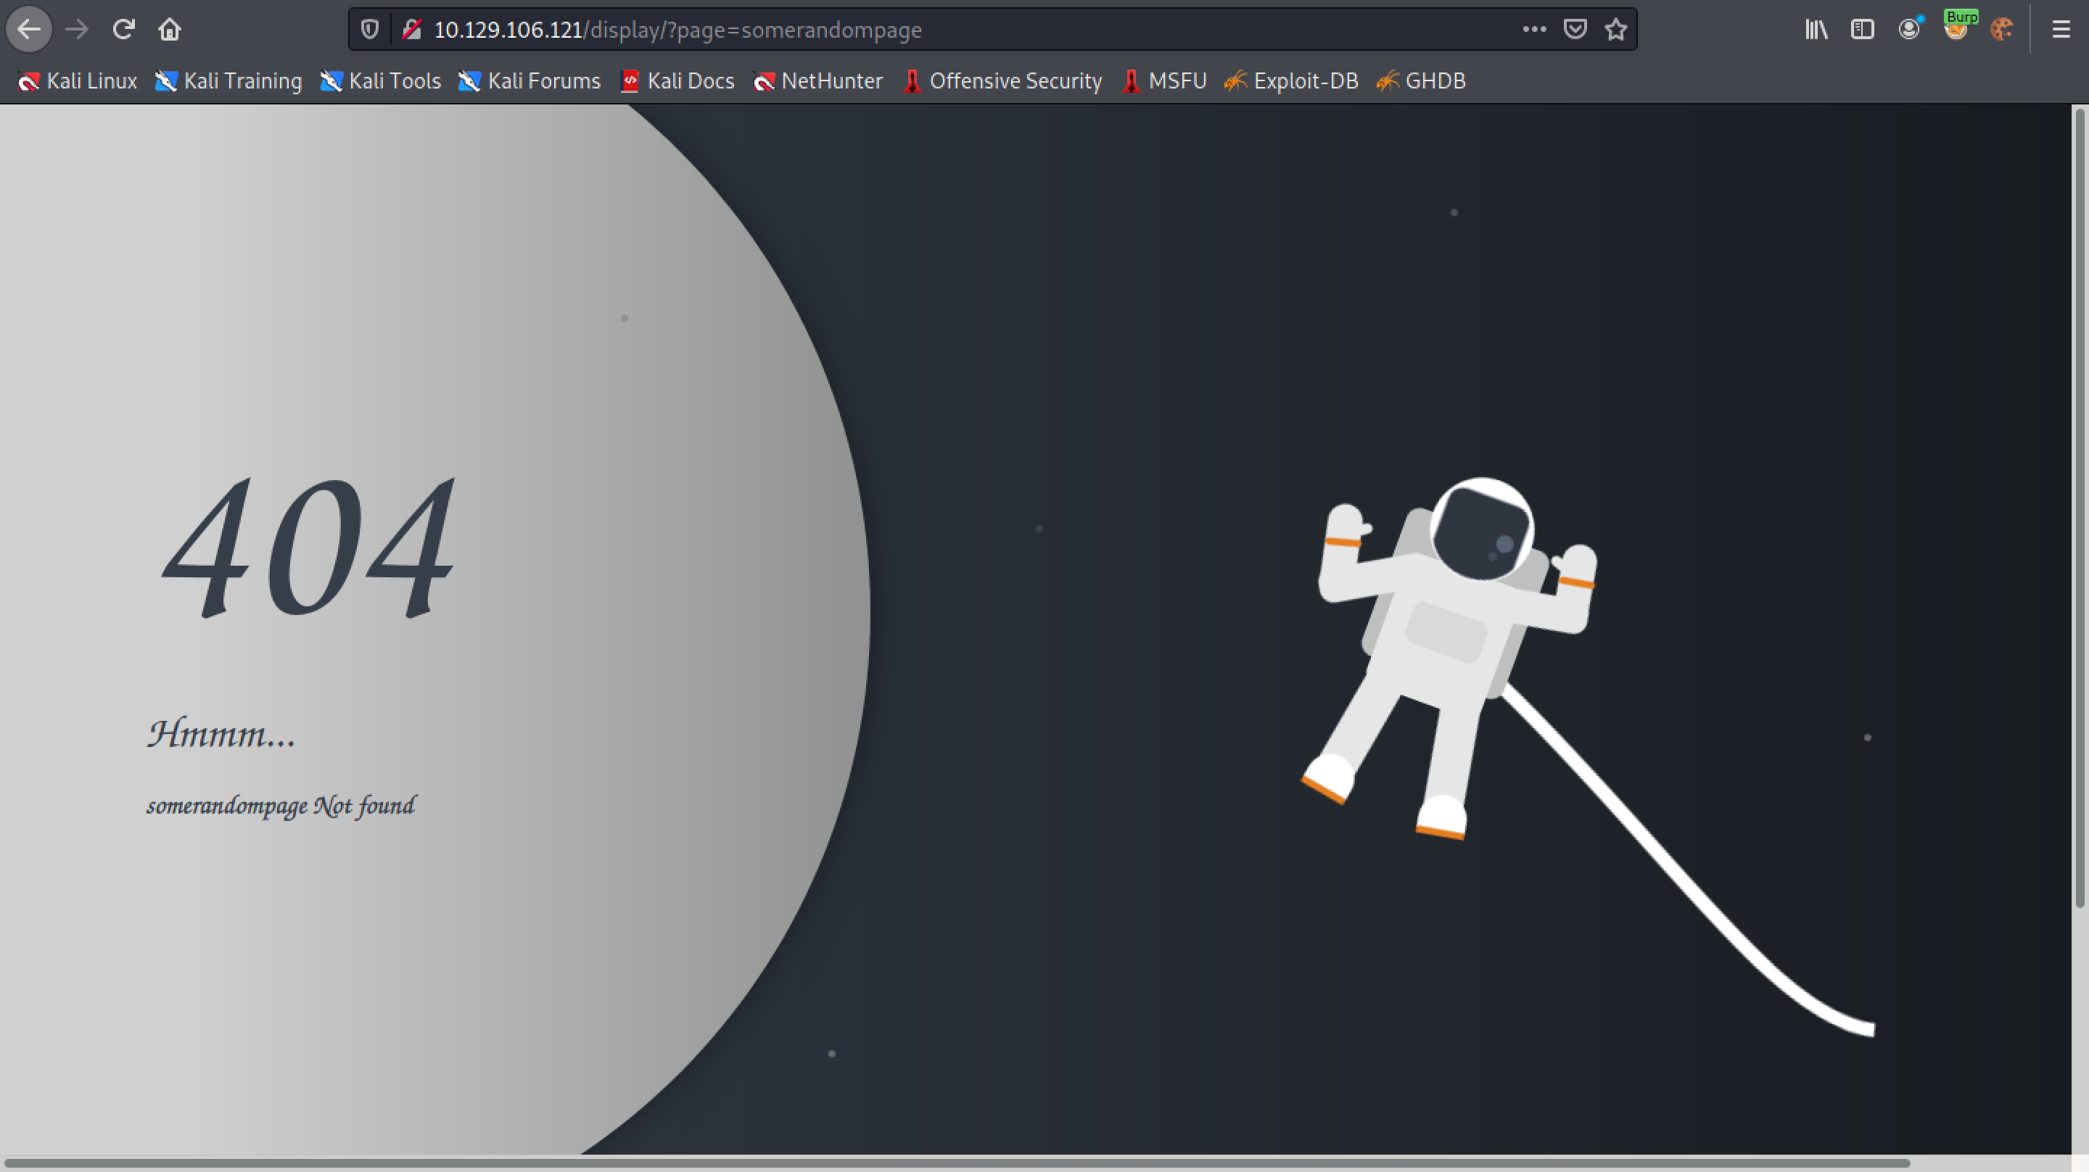This screenshot has width=2089, height=1172.
Task: Click the 'Hmmm...' text
Action: coord(221,733)
